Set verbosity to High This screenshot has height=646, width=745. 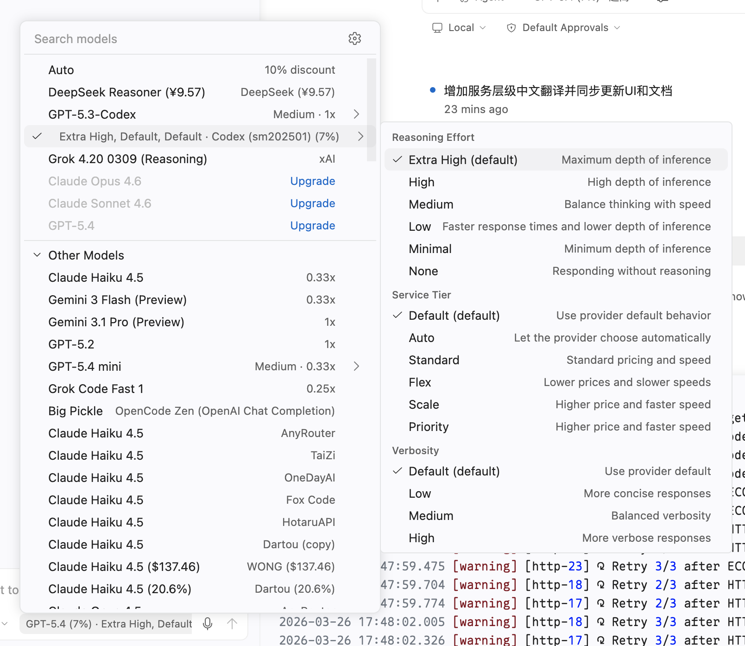point(556,538)
